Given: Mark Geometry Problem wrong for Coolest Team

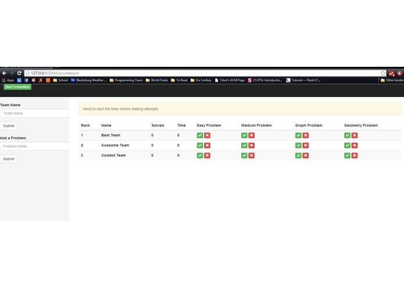Looking at the screenshot, I should pyautogui.click(x=355, y=156).
